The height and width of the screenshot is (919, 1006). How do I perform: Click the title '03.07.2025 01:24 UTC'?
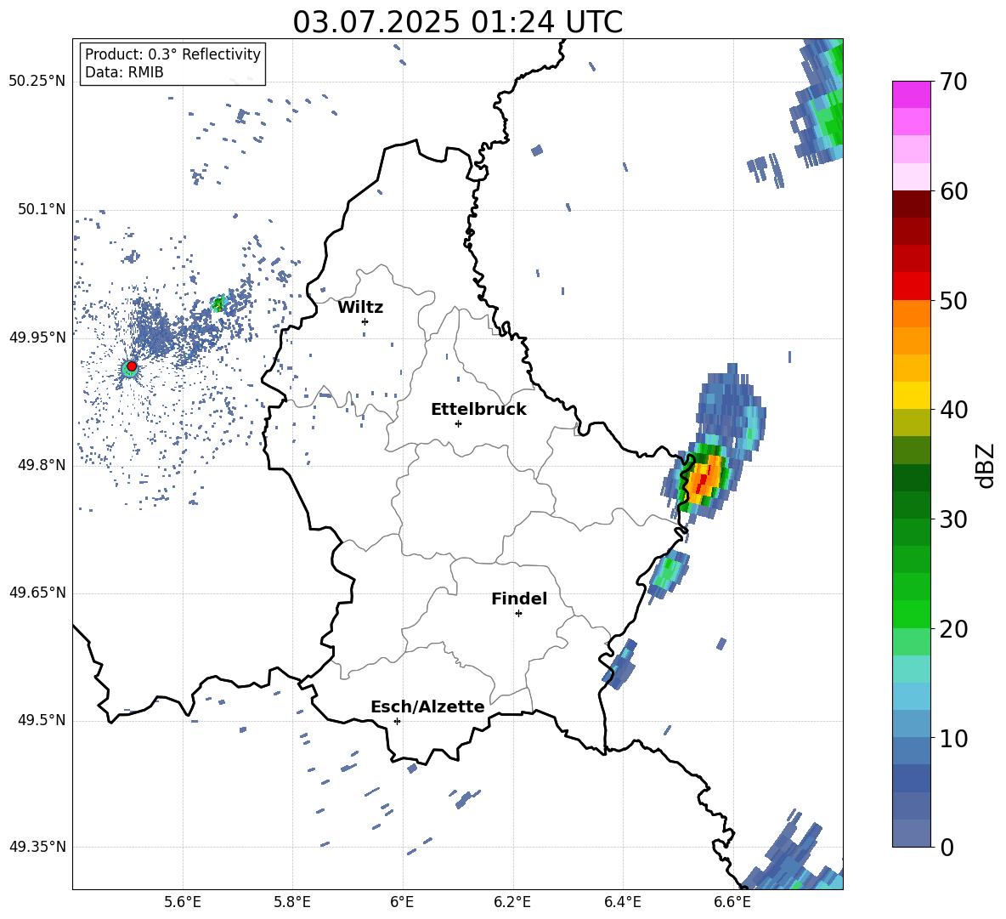(x=457, y=22)
